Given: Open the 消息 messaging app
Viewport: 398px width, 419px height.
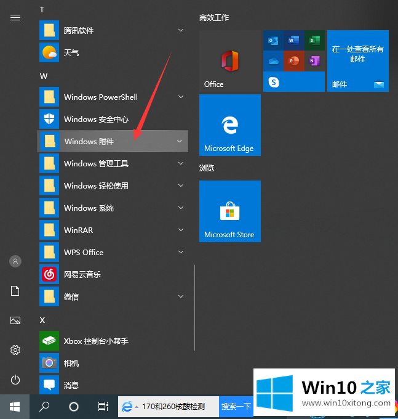Looking at the screenshot, I should pyautogui.click(x=113, y=384).
